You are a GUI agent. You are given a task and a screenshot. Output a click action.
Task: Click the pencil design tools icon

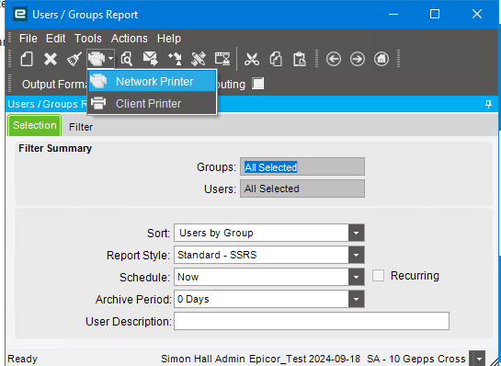pos(198,59)
